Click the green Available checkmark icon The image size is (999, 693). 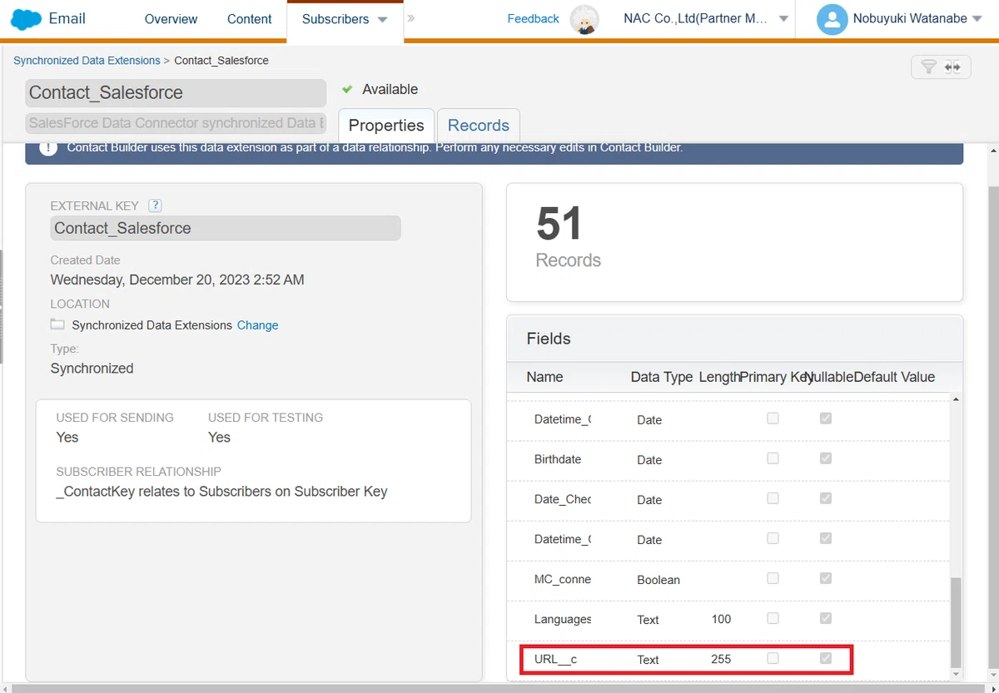point(348,89)
